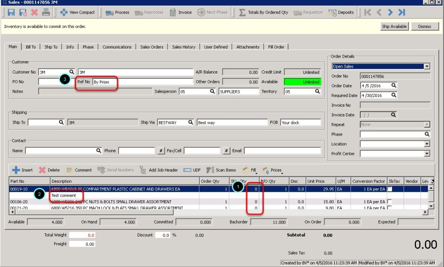Click the red X delete order icon
This screenshot has width=444, height=267.
pos(35,12)
